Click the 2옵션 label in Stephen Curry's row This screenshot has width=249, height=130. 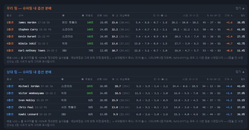pyautogui.click(x=10, y=30)
